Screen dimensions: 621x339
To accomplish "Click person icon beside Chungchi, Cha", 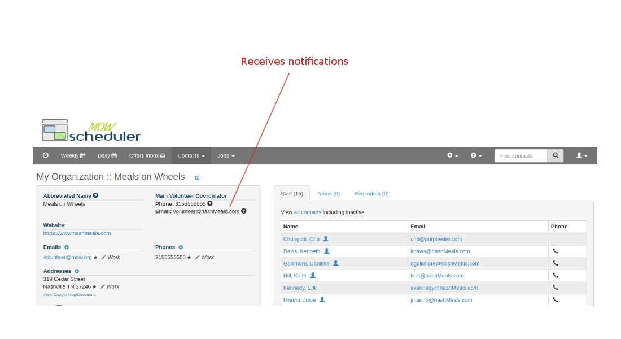I will (x=326, y=238).
